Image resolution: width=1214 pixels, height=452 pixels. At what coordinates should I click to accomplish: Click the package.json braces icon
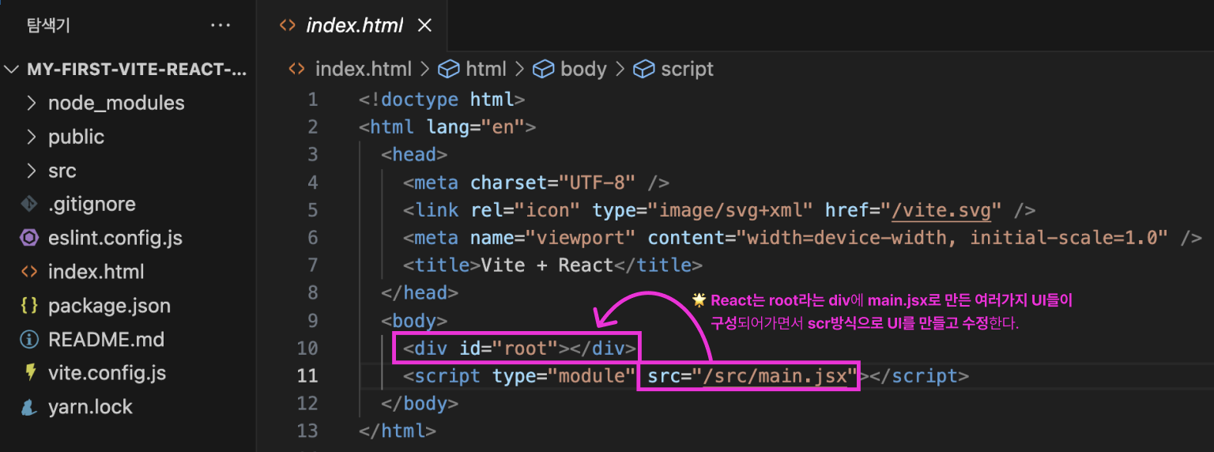29,306
